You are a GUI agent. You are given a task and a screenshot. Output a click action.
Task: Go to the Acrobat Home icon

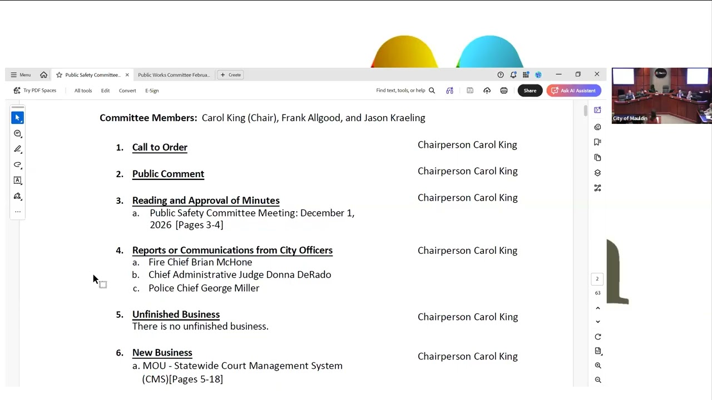point(43,75)
